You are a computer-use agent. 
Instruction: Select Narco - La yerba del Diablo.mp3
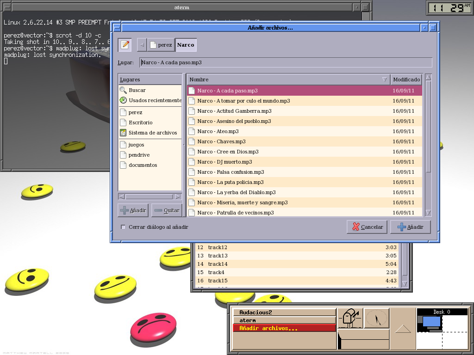305,192
